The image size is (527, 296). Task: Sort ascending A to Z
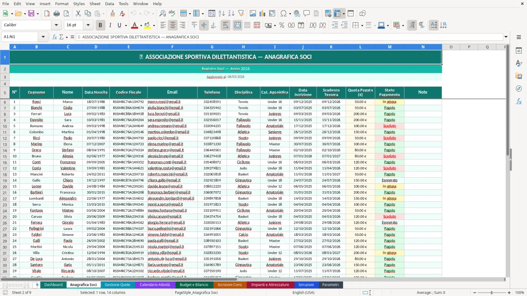(x=222, y=14)
